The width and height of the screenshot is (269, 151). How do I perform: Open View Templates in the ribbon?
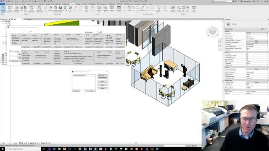tap(10, 9)
